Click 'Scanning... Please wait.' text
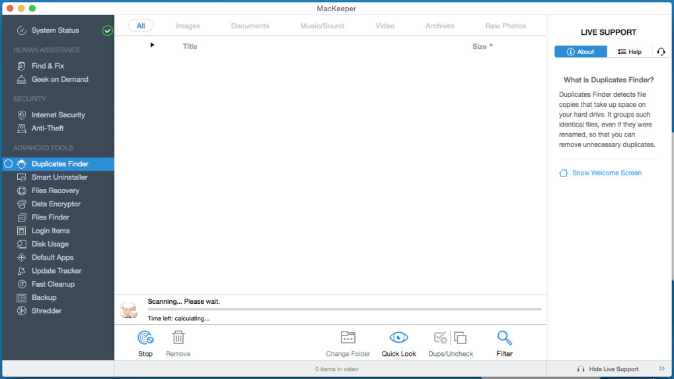 [x=184, y=301]
